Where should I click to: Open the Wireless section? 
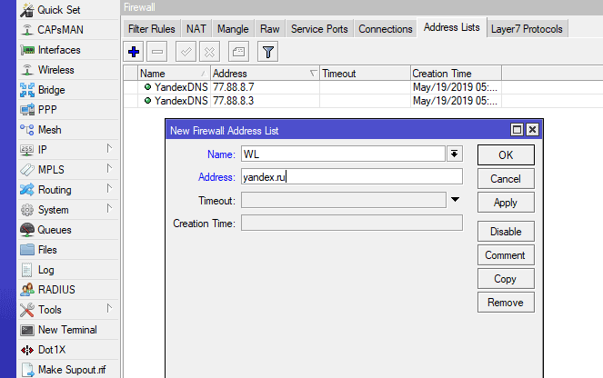[68, 70]
